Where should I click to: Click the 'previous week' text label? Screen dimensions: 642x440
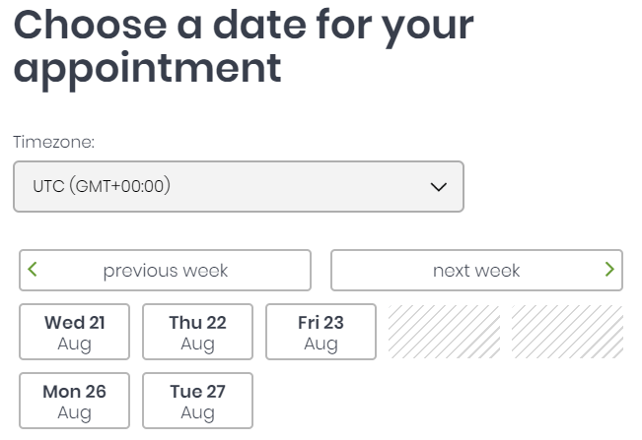coord(166,272)
